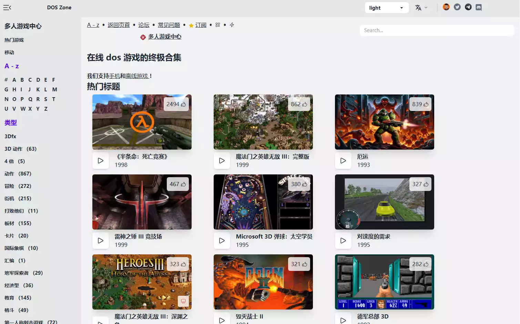
Task: Open the Need for Speed thumbnail
Action: [385, 202]
